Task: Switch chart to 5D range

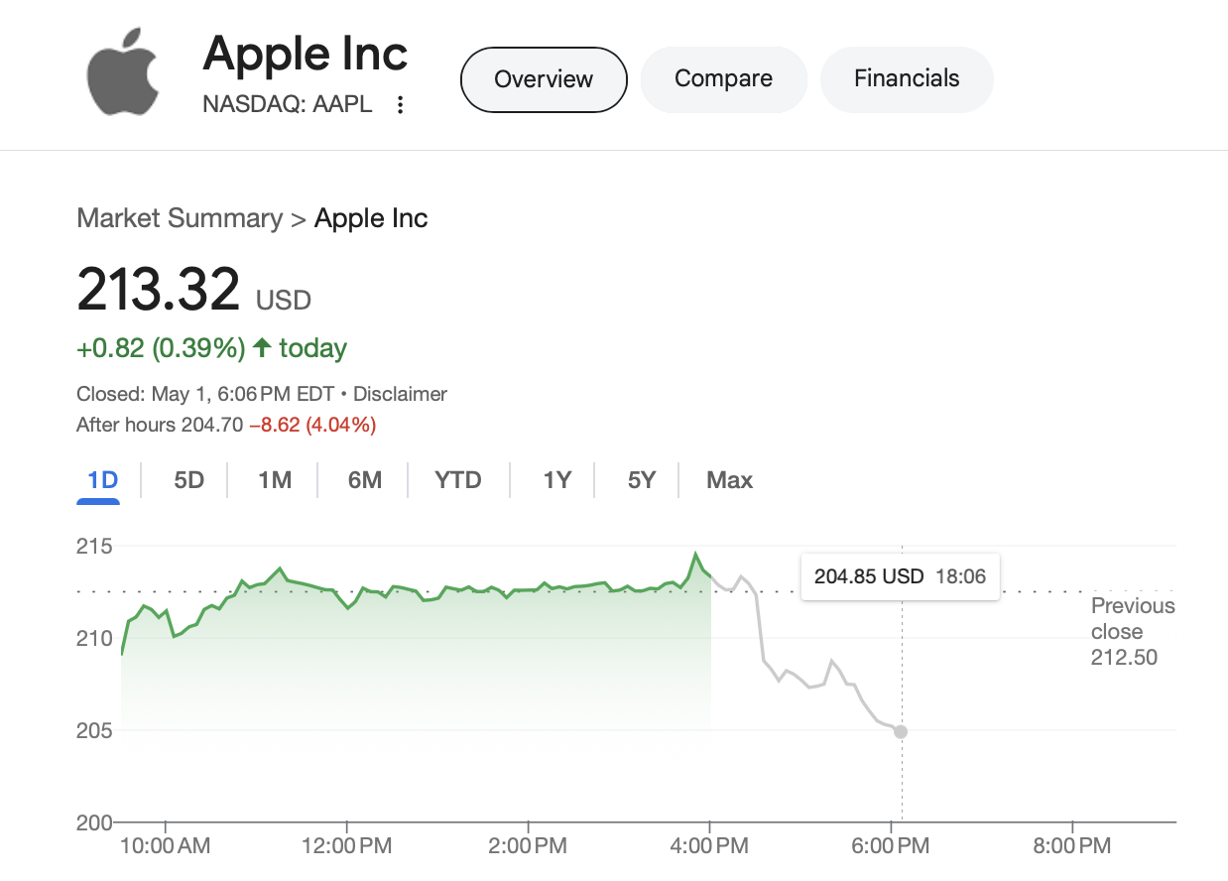Action: coord(188,480)
